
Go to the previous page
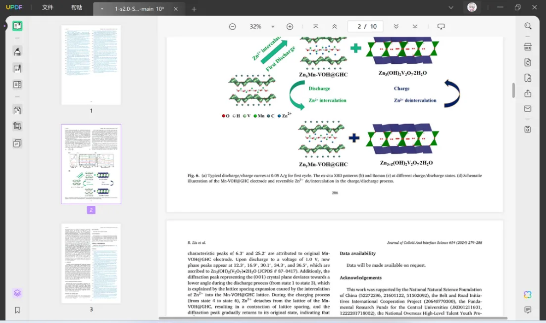334,26
